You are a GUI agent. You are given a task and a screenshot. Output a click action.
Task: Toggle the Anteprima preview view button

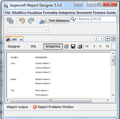53,46
